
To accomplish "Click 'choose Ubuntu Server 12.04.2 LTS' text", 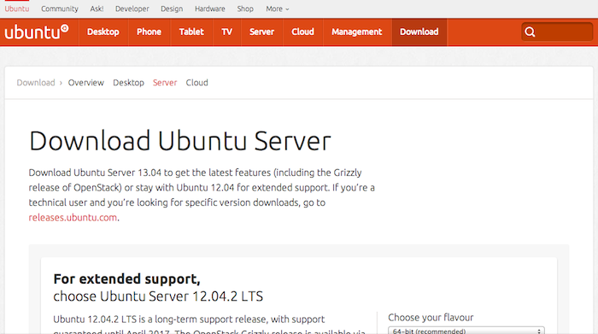I will pyautogui.click(x=158, y=296).
